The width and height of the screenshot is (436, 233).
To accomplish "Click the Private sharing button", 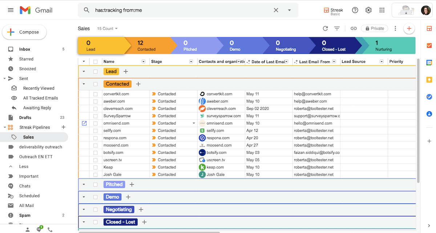I will coord(375,28).
